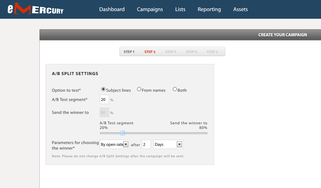
Task: Click the eMercury logo
Action: tap(36, 9)
